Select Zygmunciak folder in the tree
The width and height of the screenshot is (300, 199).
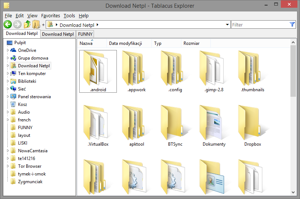pos(30,182)
